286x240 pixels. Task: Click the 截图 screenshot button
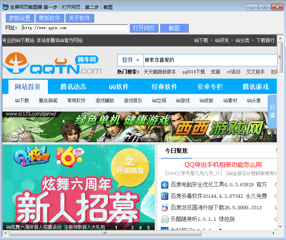174,28
